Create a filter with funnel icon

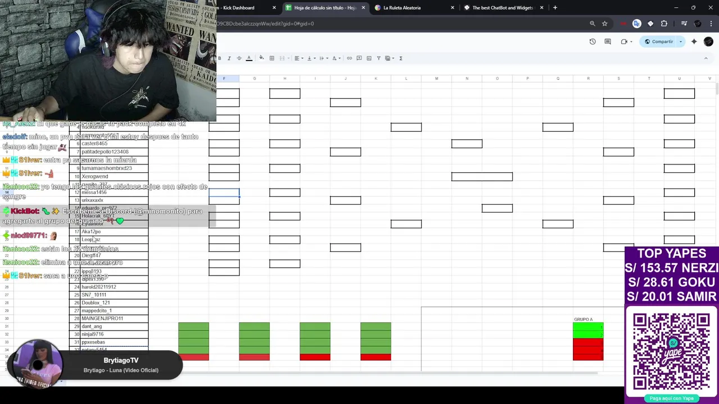pyautogui.click(x=379, y=58)
